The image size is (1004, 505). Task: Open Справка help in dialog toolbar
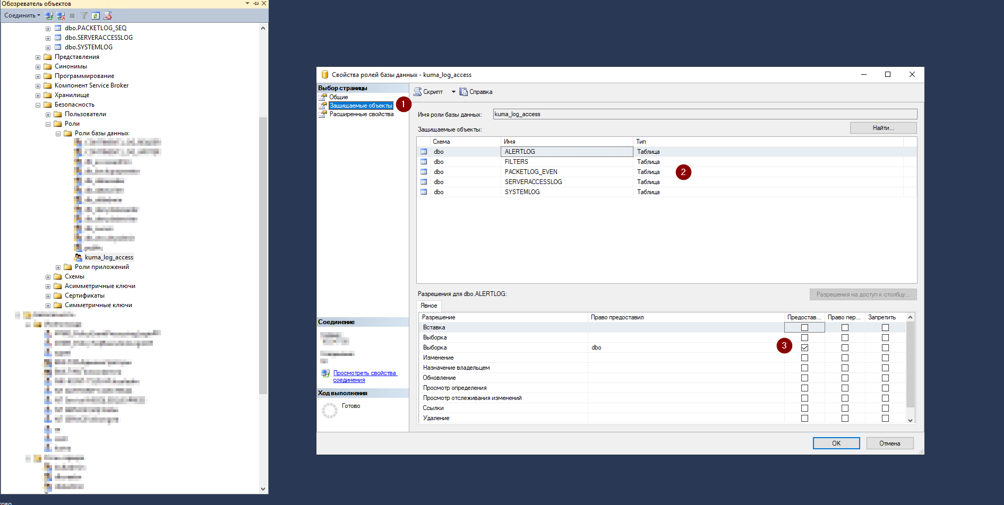click(x=476, y=92)
